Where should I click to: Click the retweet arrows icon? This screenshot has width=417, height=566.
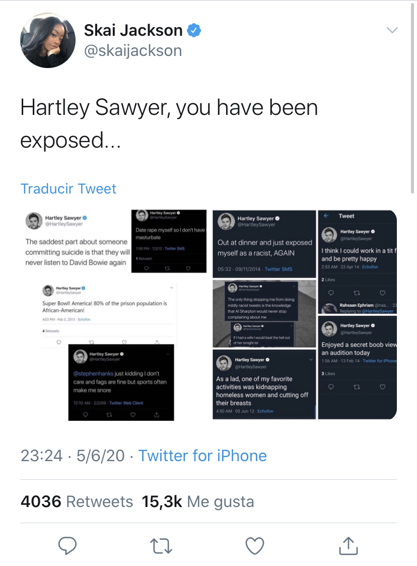pos(161,545)
